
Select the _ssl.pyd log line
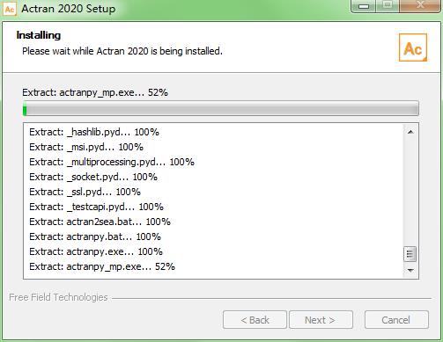coord(85,192)
